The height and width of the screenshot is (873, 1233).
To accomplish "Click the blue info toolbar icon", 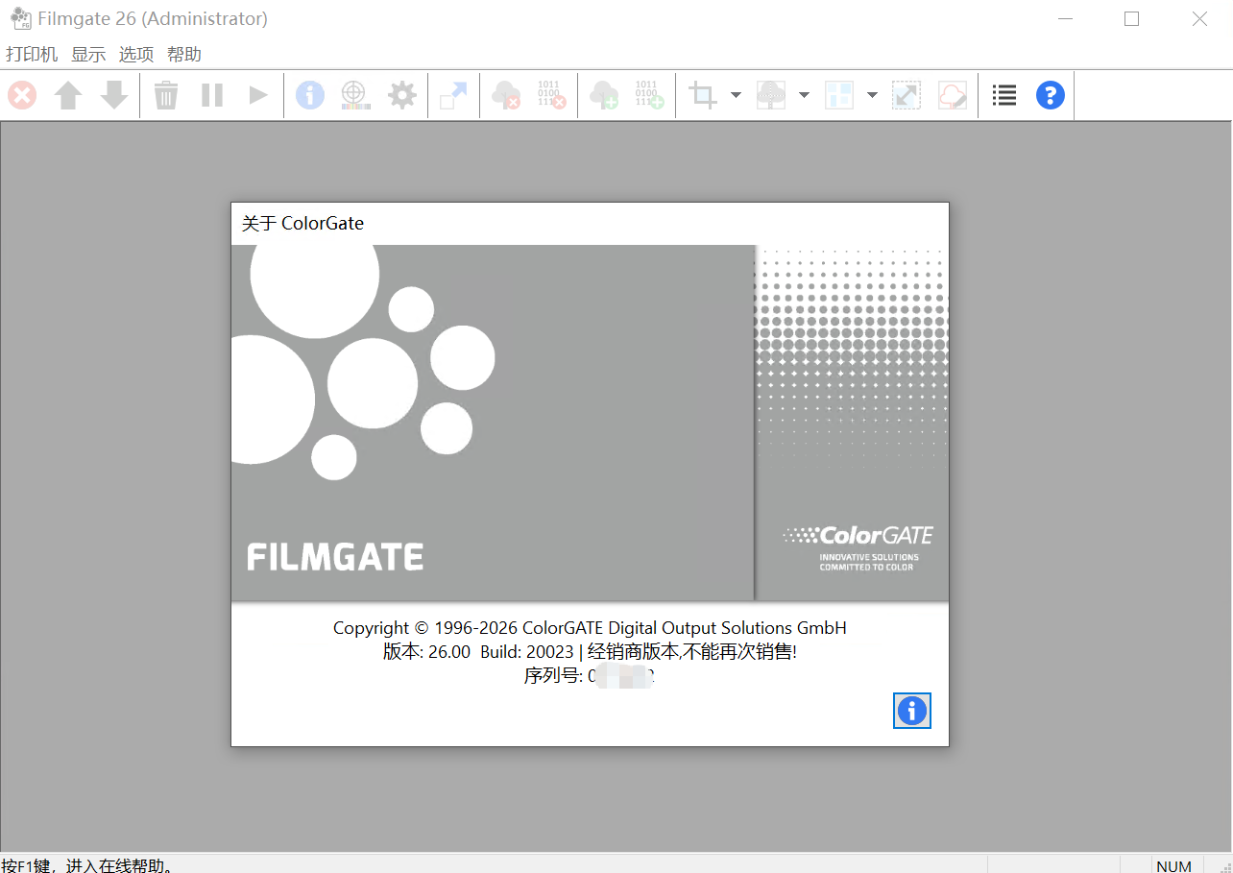I will click(309, 95).
